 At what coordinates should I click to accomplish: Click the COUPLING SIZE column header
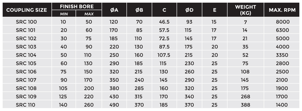pos(26,10)
